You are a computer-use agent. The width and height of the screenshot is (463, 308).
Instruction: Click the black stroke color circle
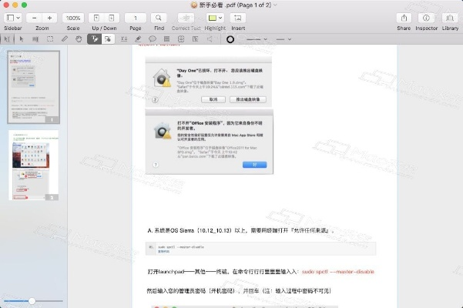pyautogui.click(x=230, y=39)
